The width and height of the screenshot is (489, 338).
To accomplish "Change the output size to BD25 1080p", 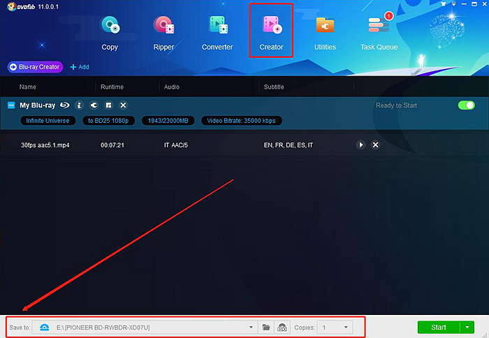I will (x=108, y=121).
